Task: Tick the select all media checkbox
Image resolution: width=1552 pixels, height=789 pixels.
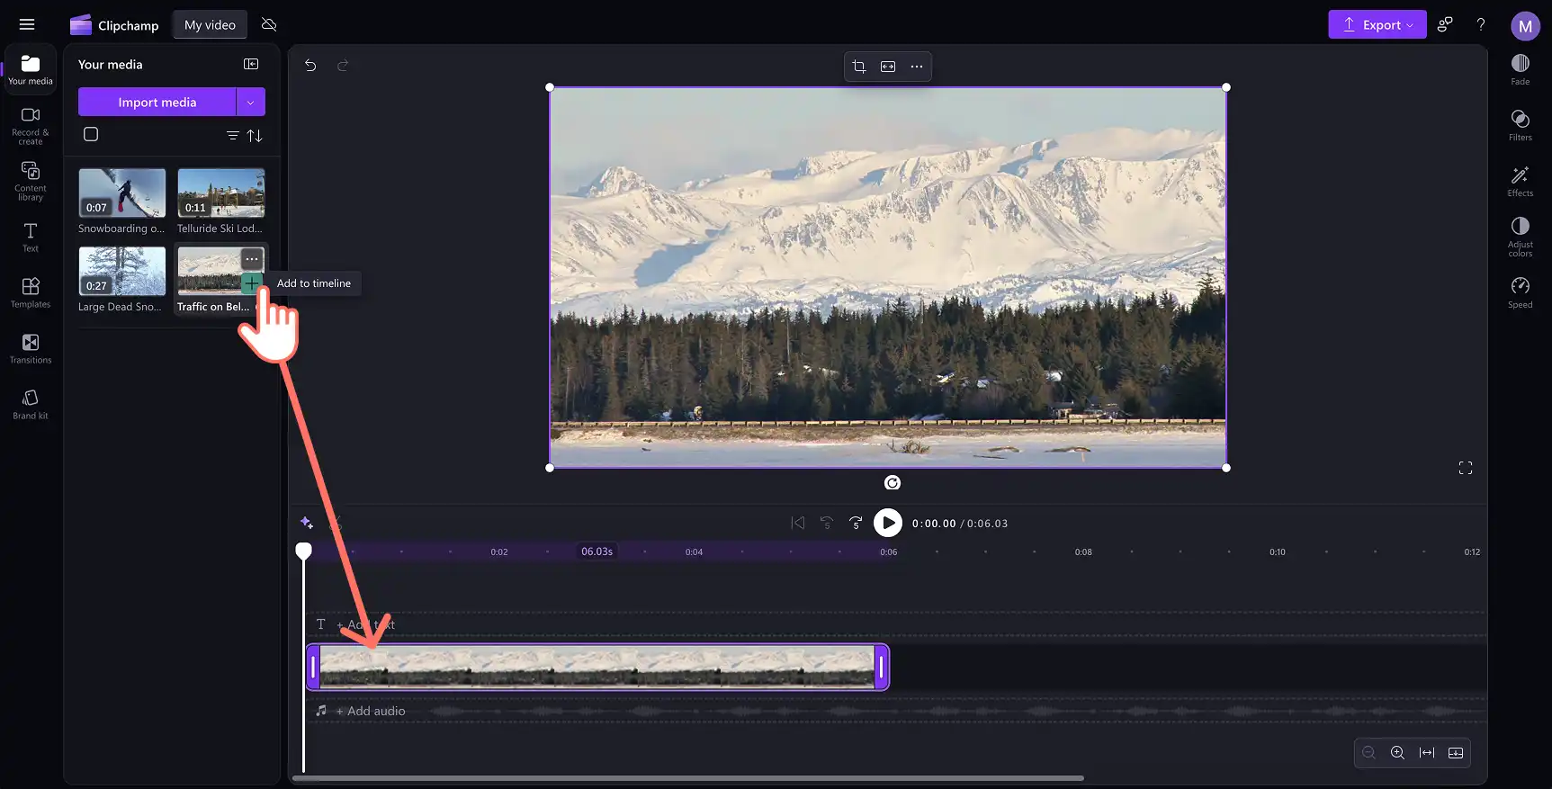Action: [x=91, y=134]
